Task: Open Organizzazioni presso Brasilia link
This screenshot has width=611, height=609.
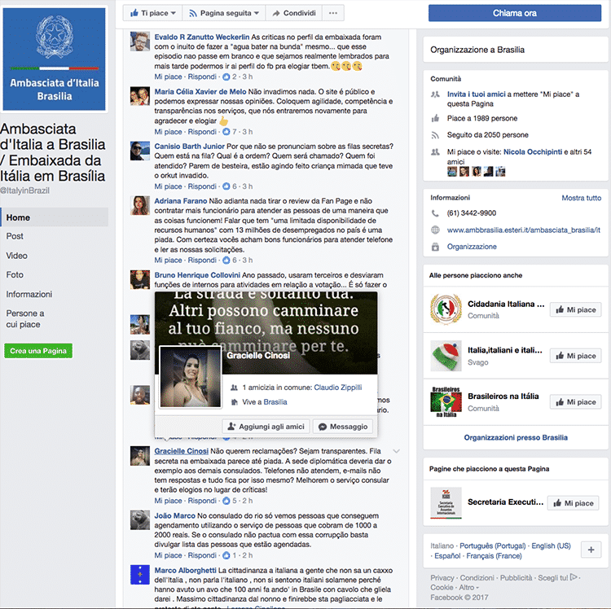Action: (516, 437)
